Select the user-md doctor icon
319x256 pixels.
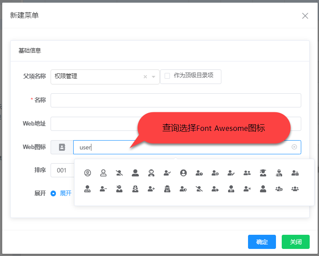tap(87, 189)
